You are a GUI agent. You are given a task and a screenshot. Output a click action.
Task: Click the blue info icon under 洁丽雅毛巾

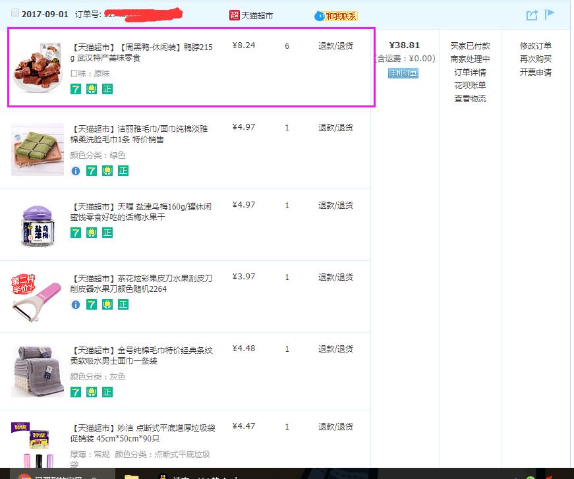[76, 171]
